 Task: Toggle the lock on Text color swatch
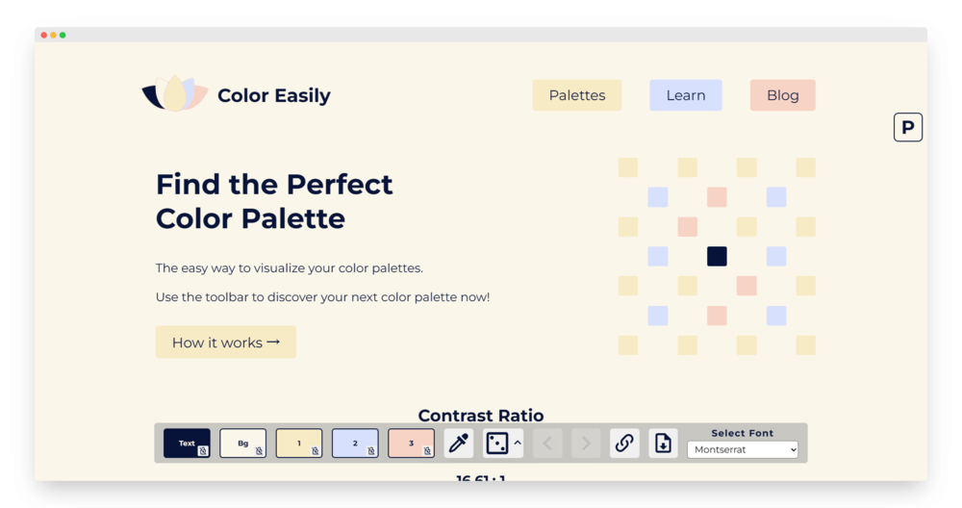tap(202, 451)
